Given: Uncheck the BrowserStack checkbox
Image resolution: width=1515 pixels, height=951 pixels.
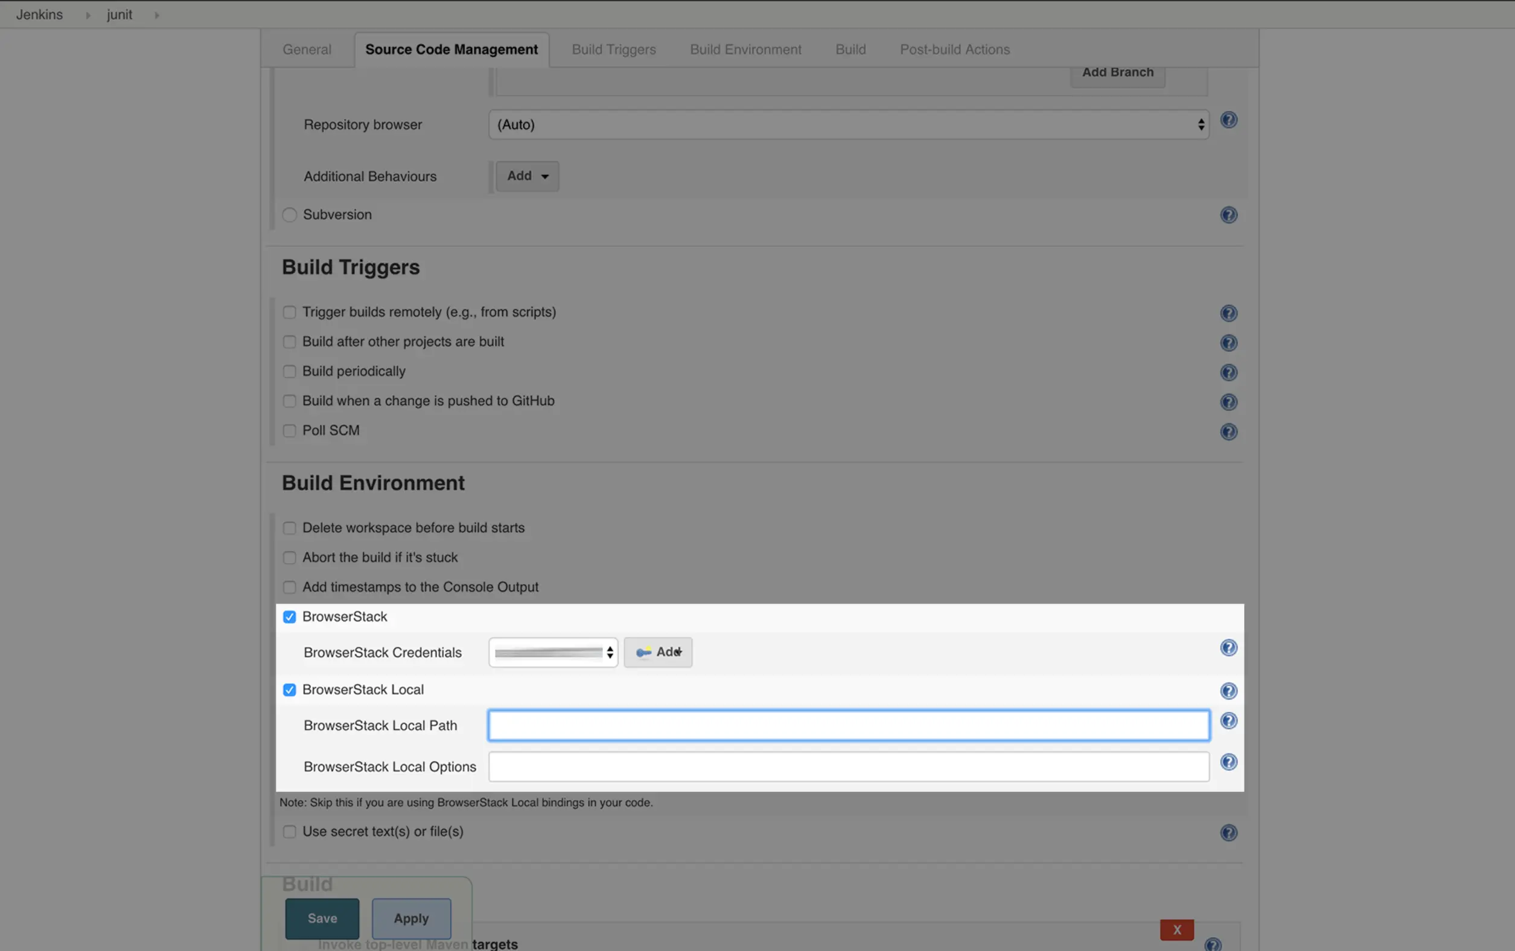Looking at the screenshot, I should (289, 617).
